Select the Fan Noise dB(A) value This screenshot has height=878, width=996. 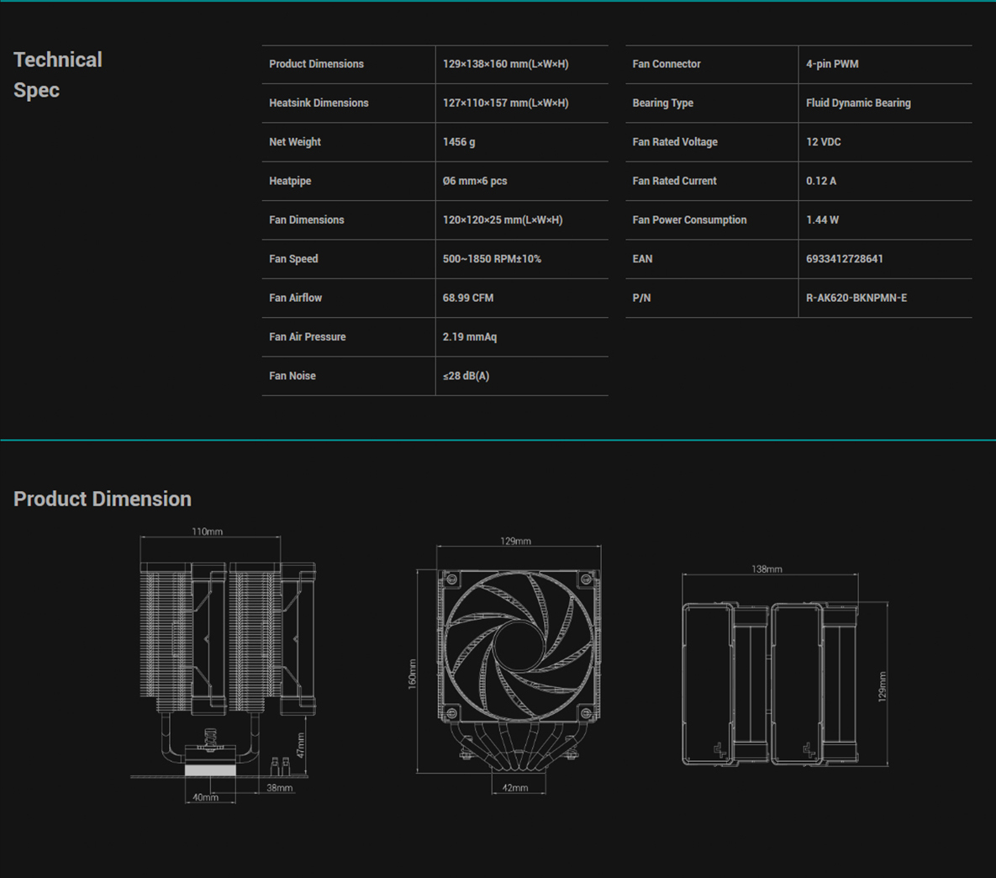(466, 376)
